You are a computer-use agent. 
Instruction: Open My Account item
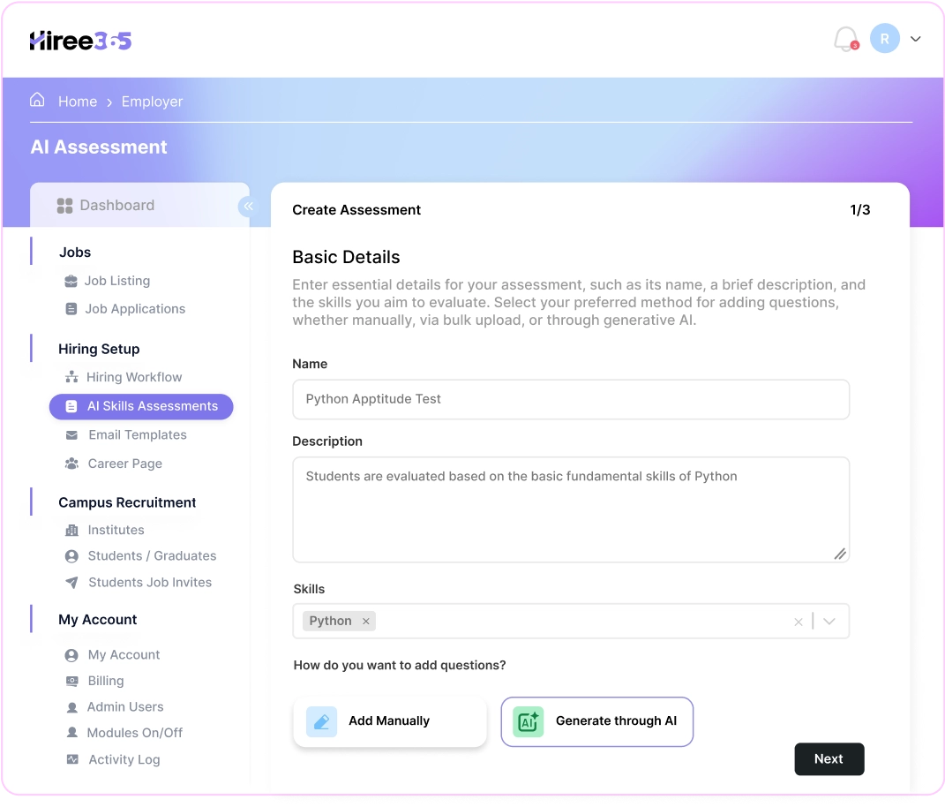click(x=124, y=655)
